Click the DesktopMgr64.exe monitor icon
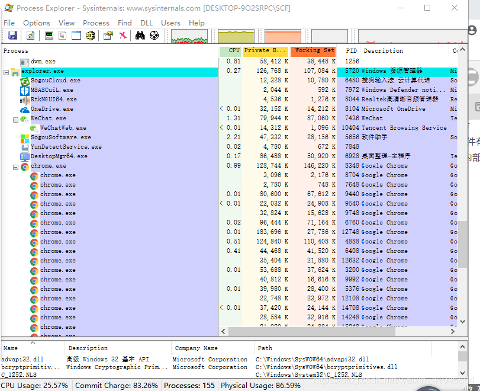 click(x=24, y=157)
